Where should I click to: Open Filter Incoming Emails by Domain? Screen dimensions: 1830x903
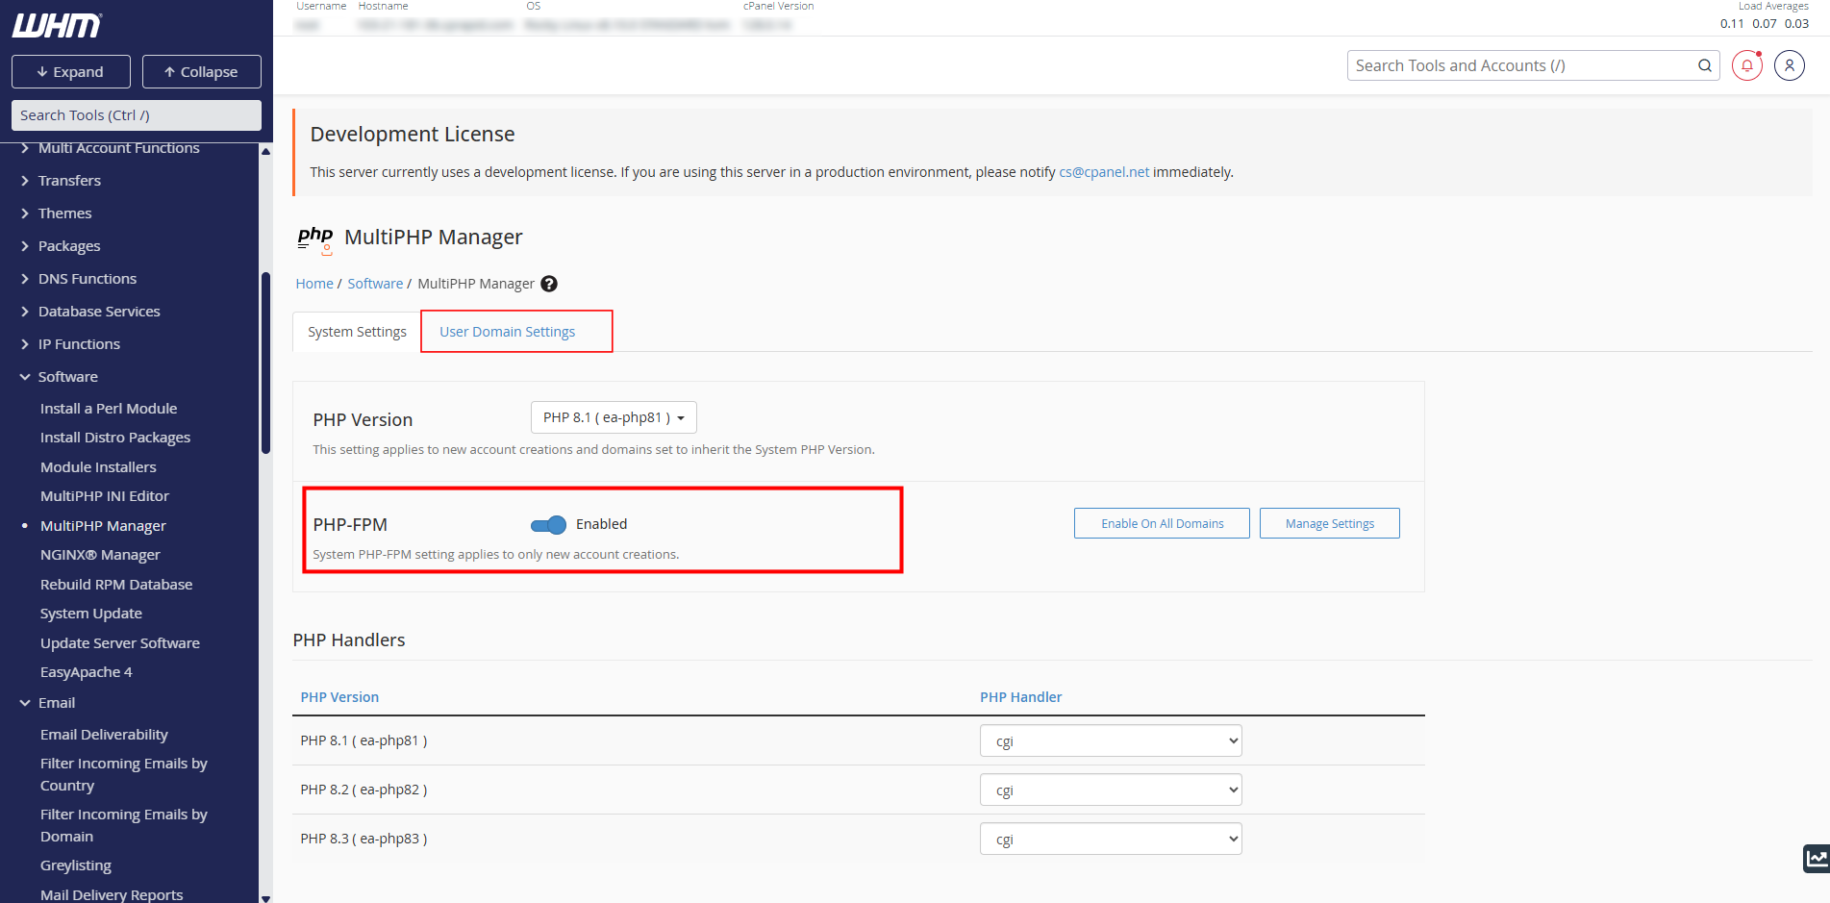[x=124, y=825]
